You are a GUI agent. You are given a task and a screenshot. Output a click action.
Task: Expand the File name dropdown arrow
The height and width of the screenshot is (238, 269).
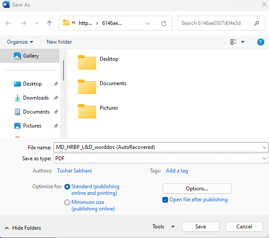tap(264, 148)
